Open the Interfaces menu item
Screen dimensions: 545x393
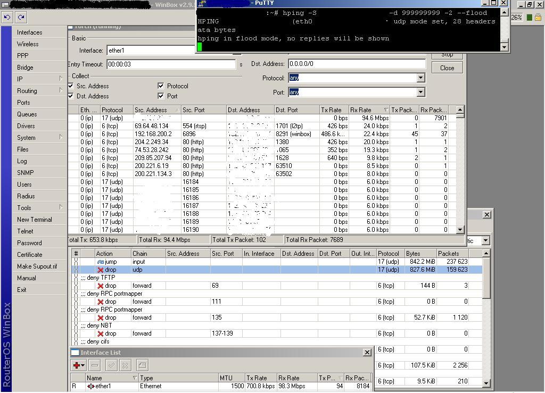tap(29, 32)
